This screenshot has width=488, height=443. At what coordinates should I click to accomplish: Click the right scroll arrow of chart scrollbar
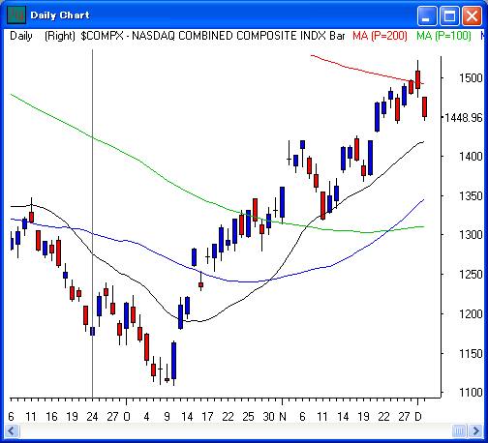coord(476,430)
